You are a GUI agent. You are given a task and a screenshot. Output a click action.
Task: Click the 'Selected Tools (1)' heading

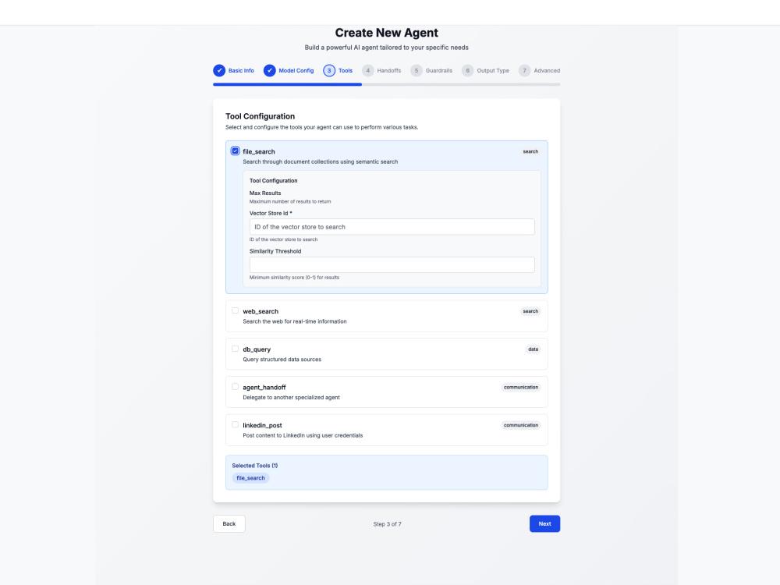pyautogui.click(x=255, y=466)
